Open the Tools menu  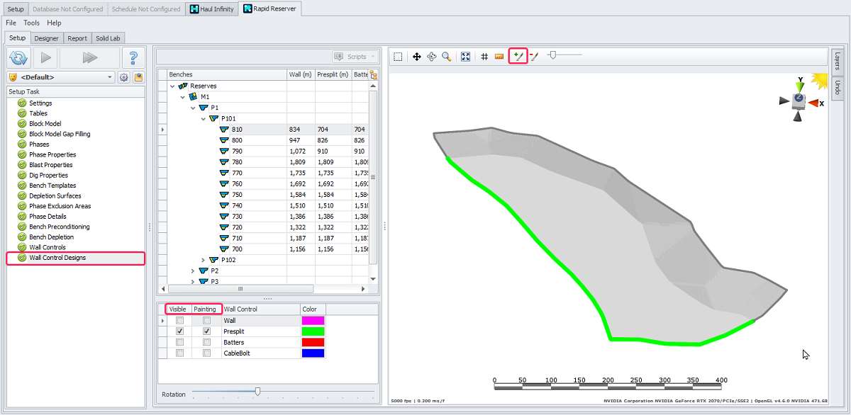click(32, 23)
